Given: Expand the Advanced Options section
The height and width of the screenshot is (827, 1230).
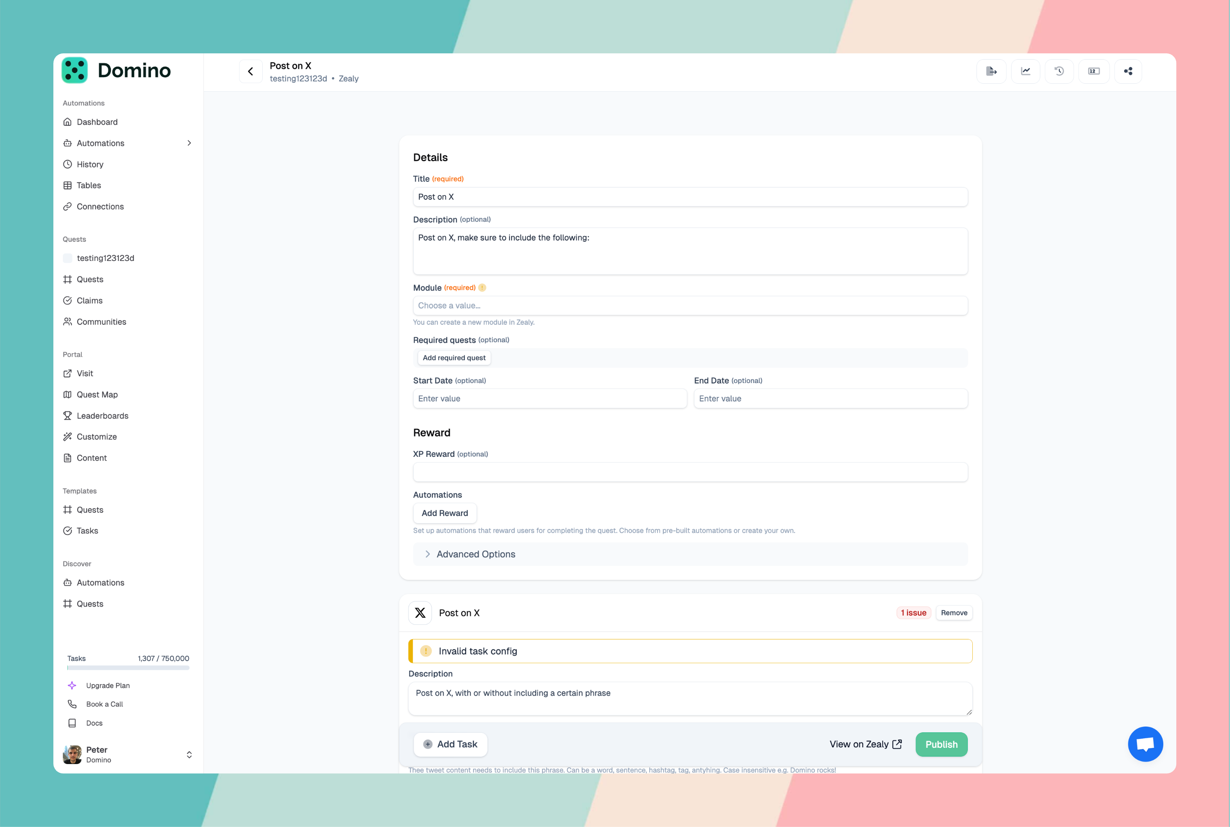Looking at the screenshot, I should 476,554.
